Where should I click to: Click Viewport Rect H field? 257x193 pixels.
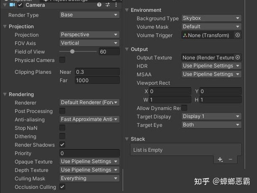[220, 99]
